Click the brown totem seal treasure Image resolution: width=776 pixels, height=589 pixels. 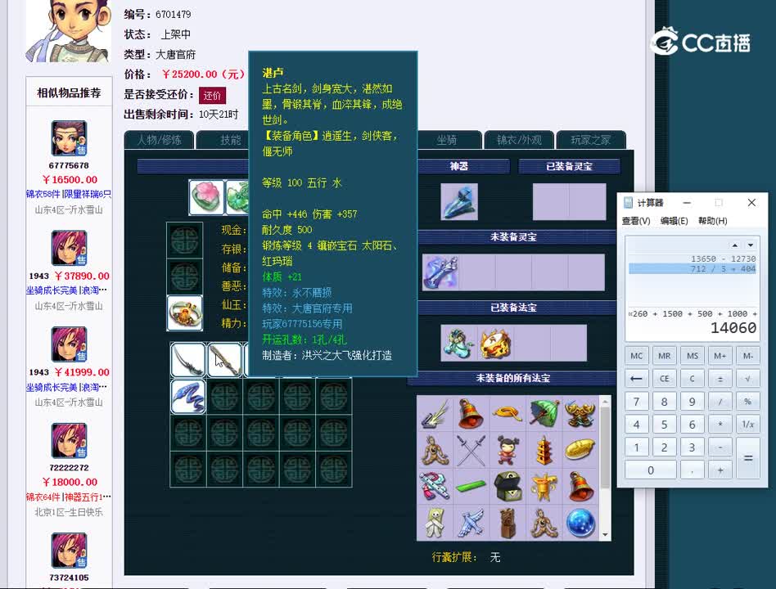click(x=508, y=523)
